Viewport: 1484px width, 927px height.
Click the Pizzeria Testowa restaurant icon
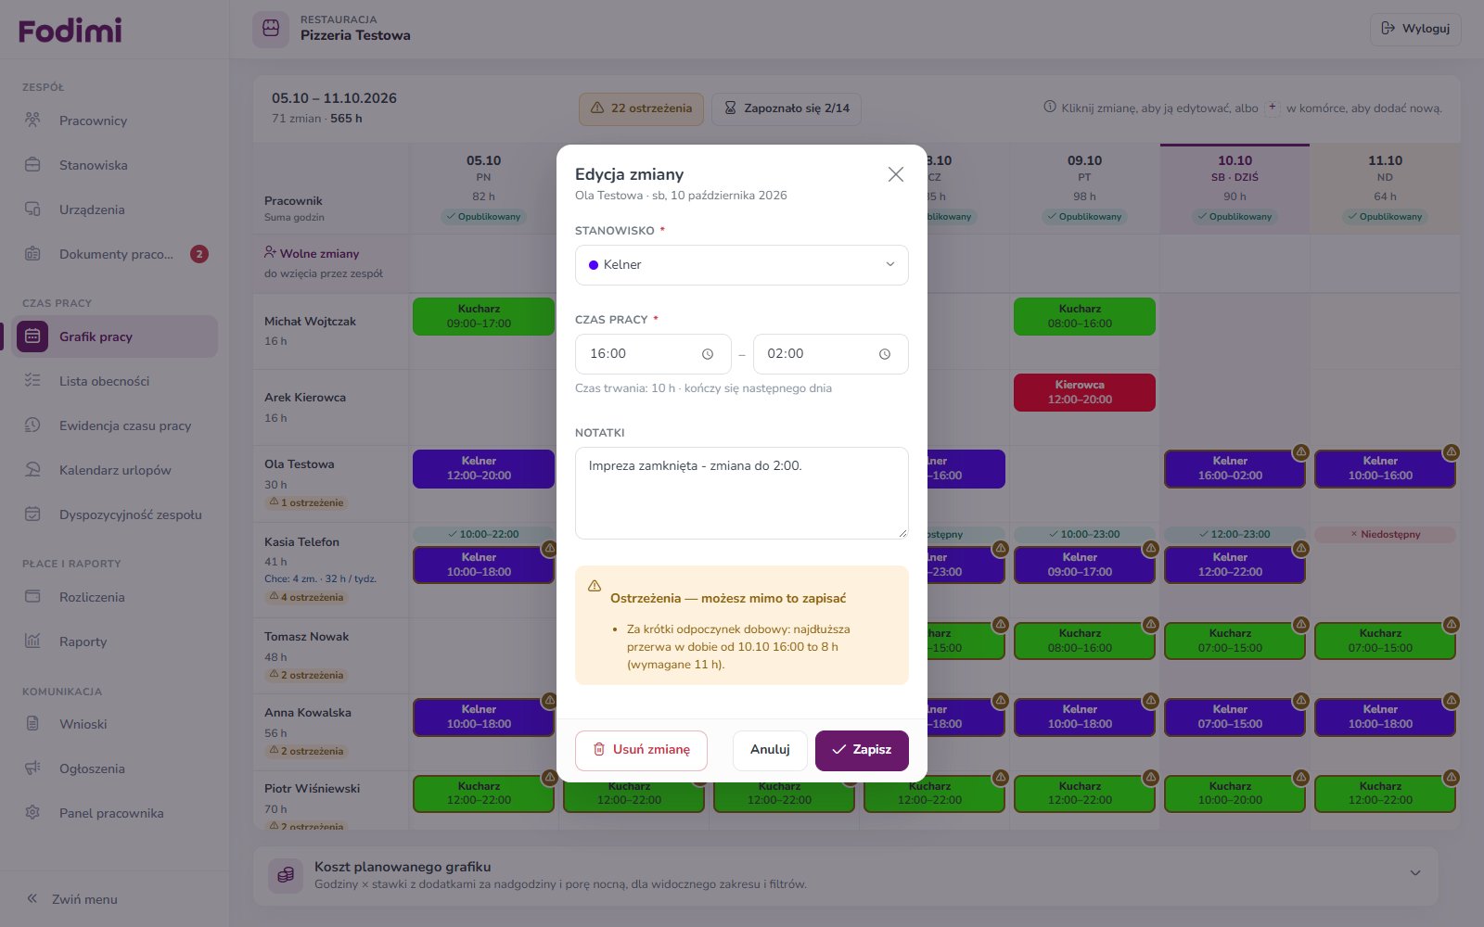(271, 29)
